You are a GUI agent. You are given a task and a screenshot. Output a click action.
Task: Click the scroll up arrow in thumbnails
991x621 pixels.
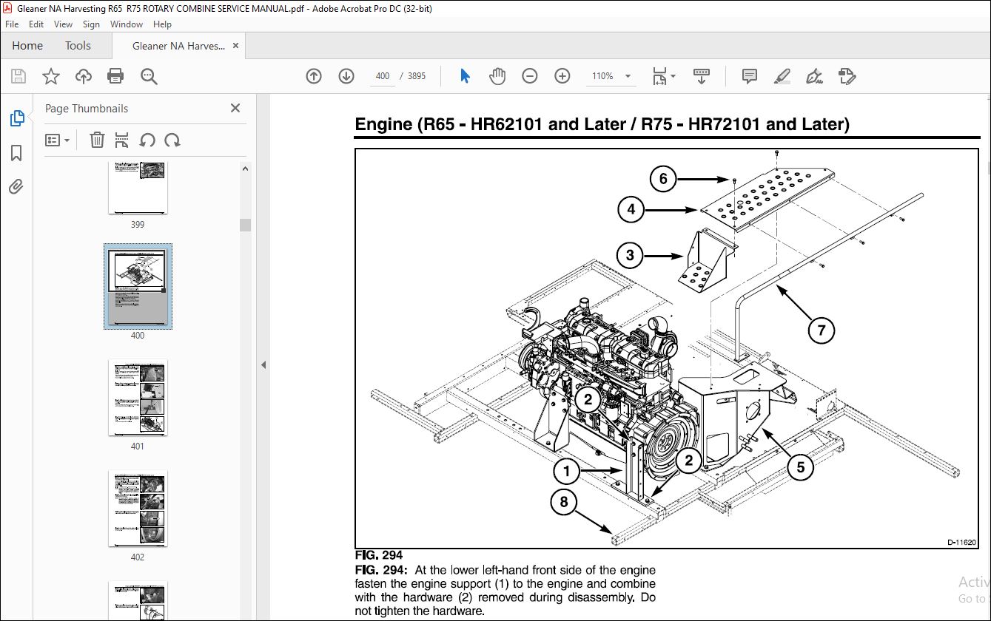(x=245, y=169)
